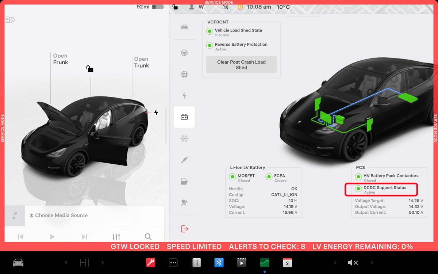The image size is (438, 274).
Task: Click the temperature decrease chevron left of HI
Action: click(x=66, y=263)
